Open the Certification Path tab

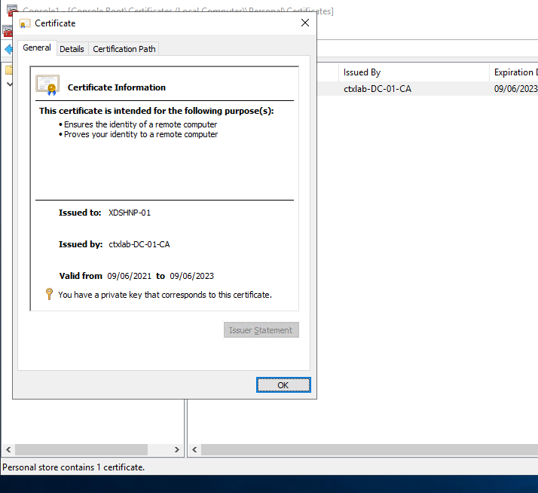click(x=124, y=49)
